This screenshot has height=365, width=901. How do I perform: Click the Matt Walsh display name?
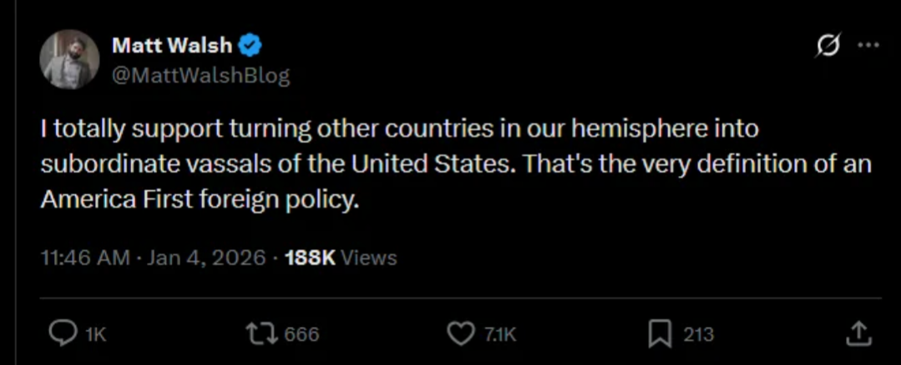point(173,46)
